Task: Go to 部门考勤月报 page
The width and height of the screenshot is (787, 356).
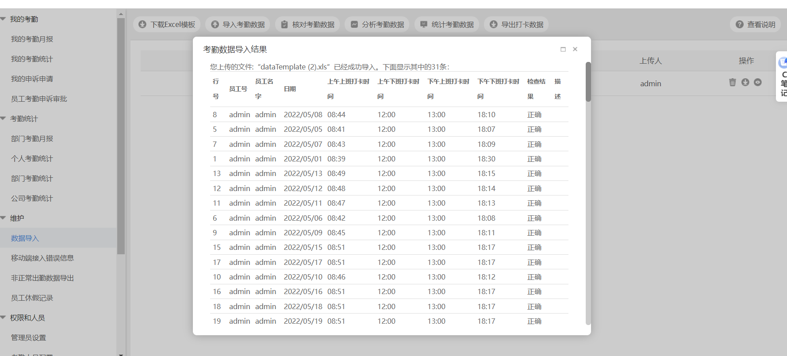Action: pyautogui.click(x=32, y=138)
